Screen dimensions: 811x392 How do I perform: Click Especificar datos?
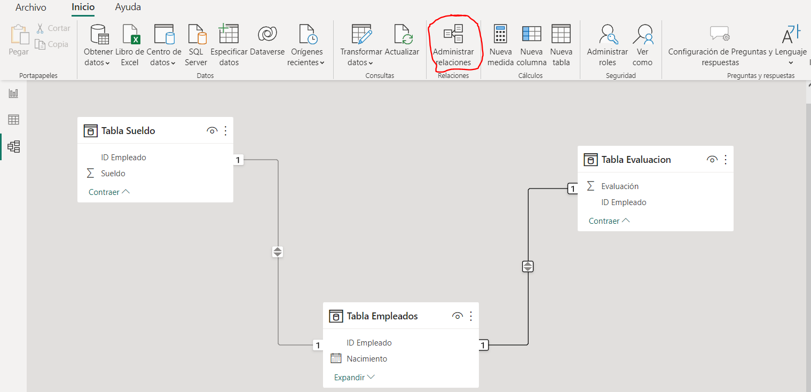(229, 45)
